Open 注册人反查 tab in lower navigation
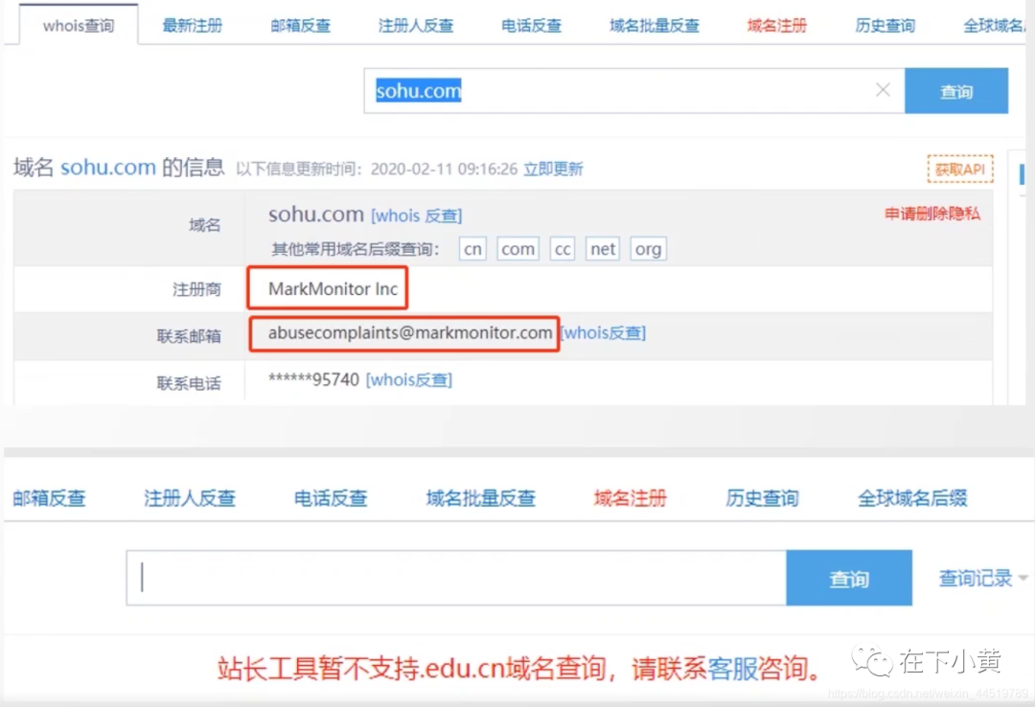Viewport: 1035px width, 707px height. coord(190,498)
